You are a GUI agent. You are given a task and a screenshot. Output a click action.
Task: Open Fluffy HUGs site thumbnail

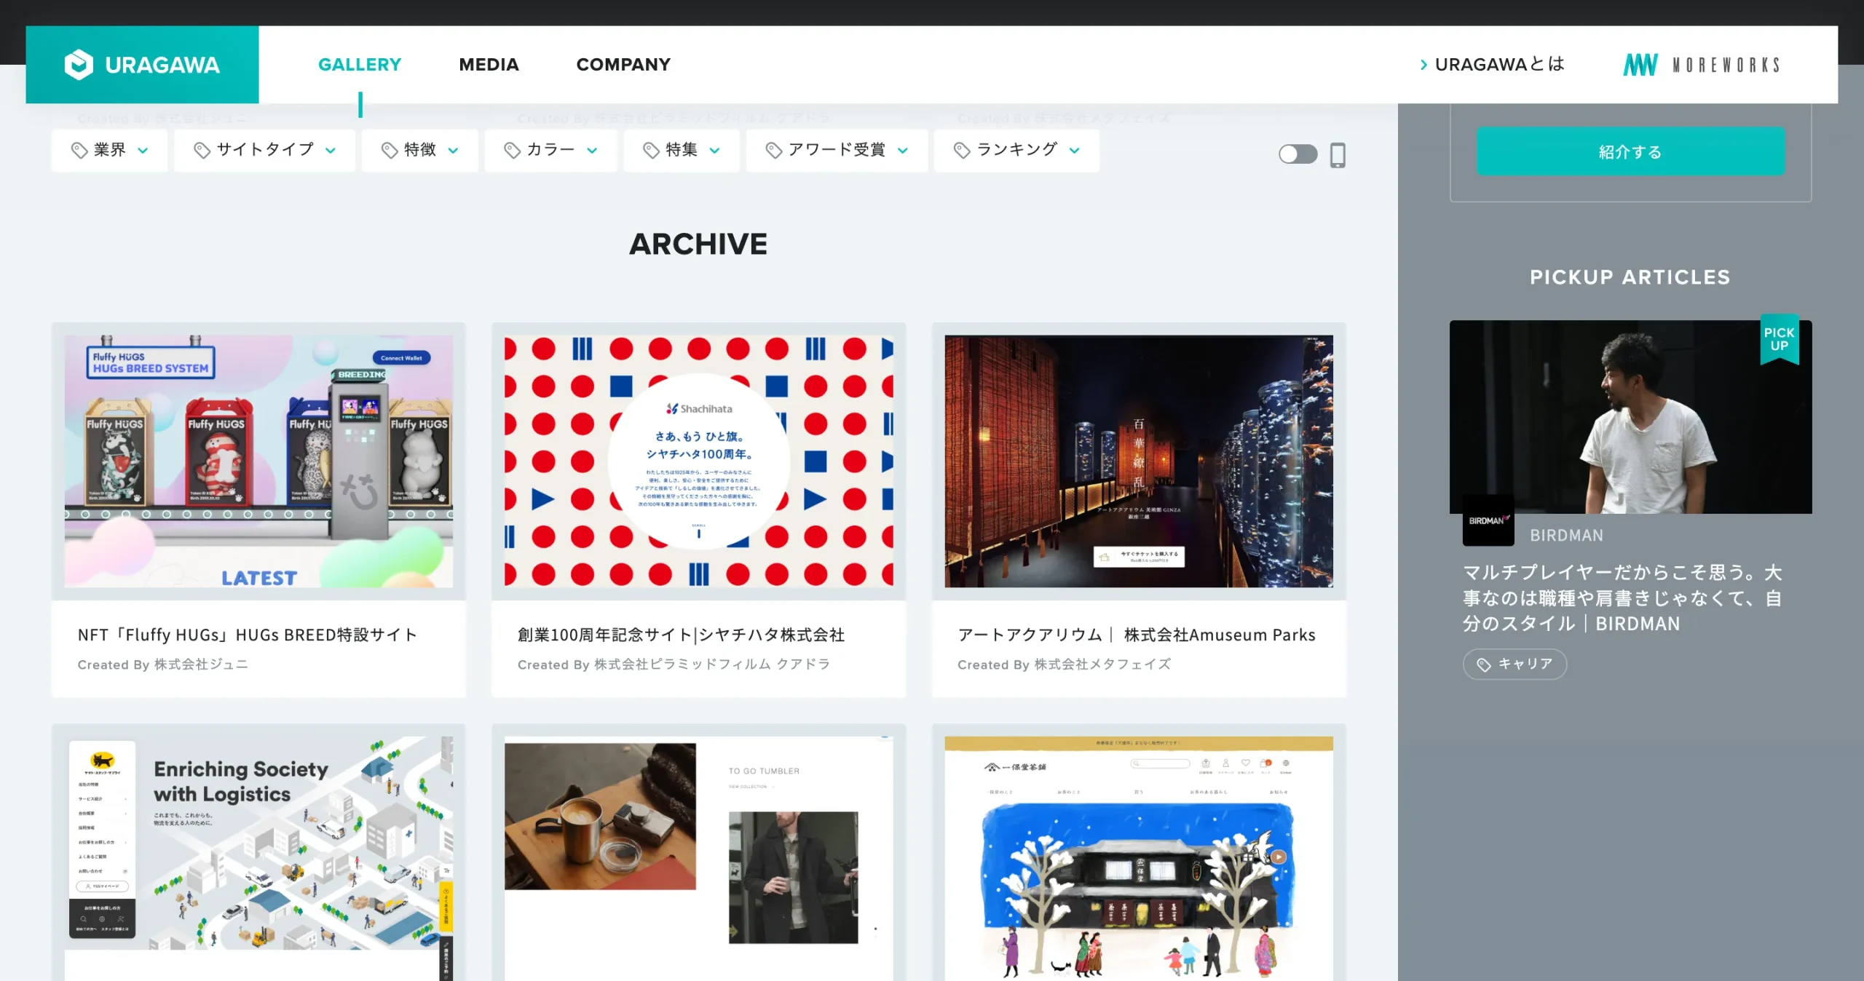coord(258,461)
